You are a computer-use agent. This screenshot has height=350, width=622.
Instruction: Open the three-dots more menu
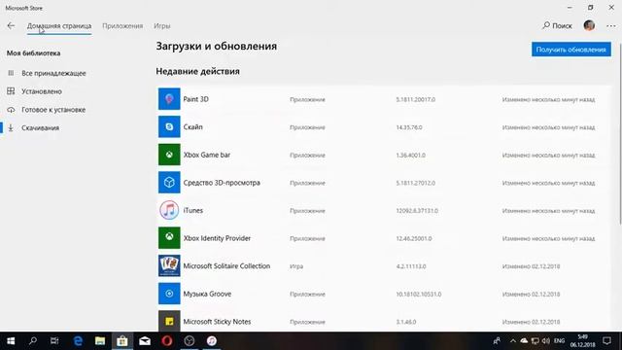pos(611,26)
